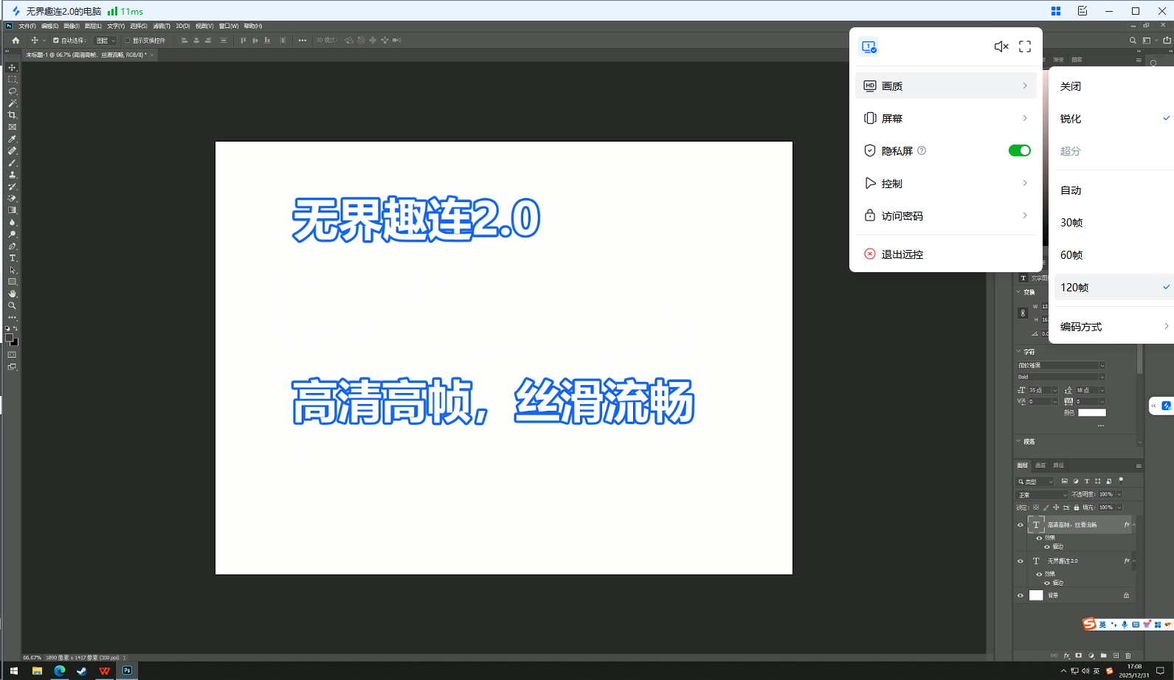Hide the 高清高帧 text layer

(x=1021, y=525)
